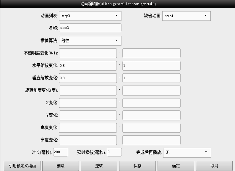Click the 缺省动画 dropdown arrow
Screen dimensions: 235x171
tap(206, 15)
